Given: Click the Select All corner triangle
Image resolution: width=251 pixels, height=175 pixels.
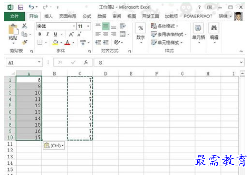Looking at the screenshot, I should pos(13,73).
